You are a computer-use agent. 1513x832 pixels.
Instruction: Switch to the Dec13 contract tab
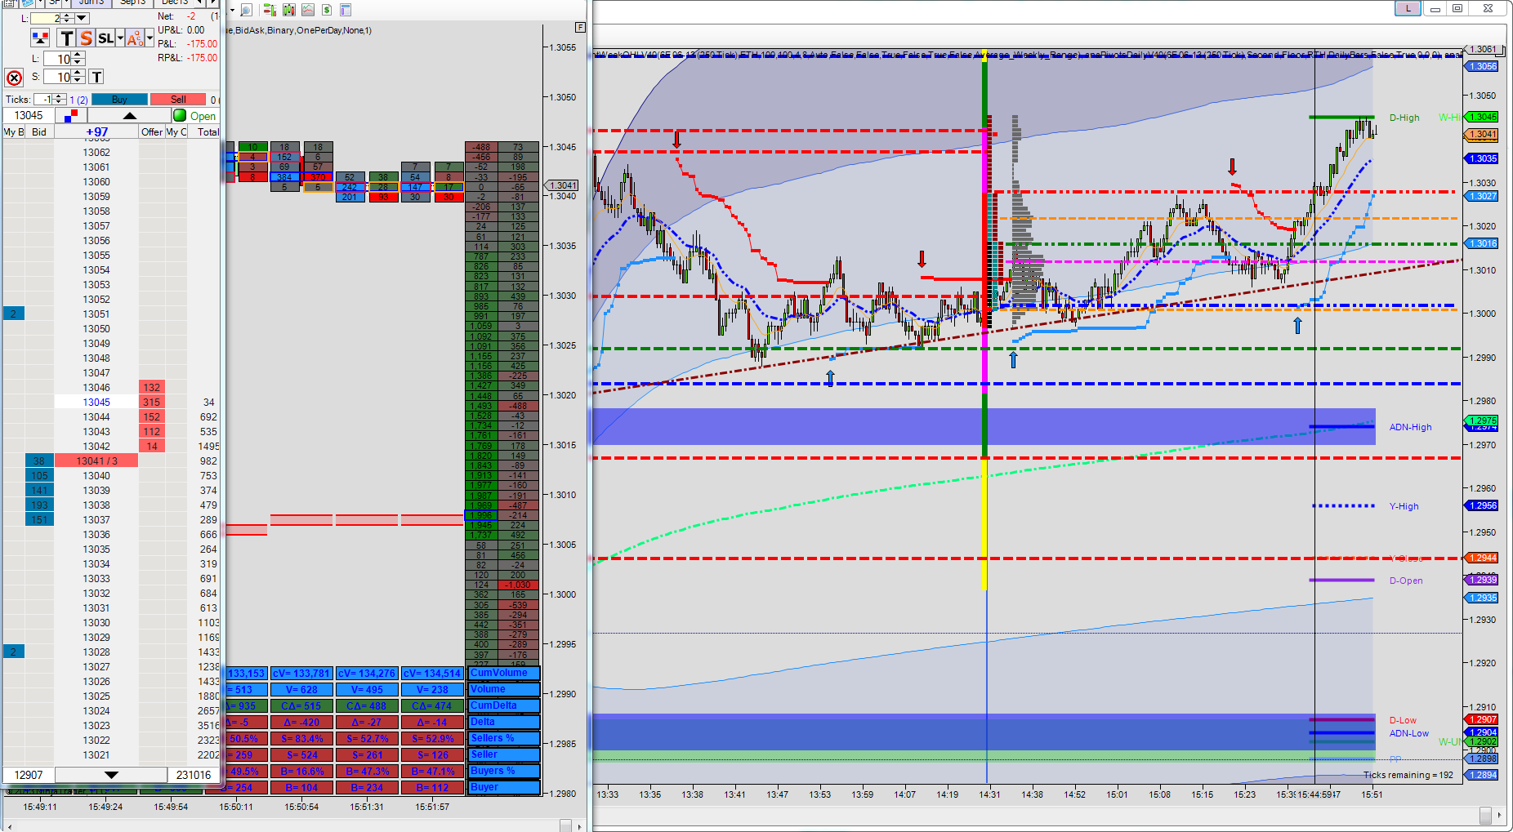point(175,2)
